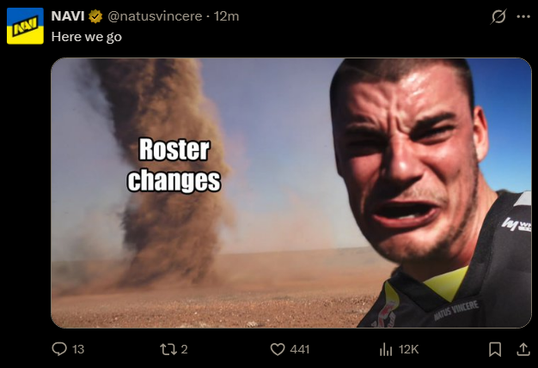Repost using the retweet arrows icon
538x368 pixels.
[x=168, y=349]
